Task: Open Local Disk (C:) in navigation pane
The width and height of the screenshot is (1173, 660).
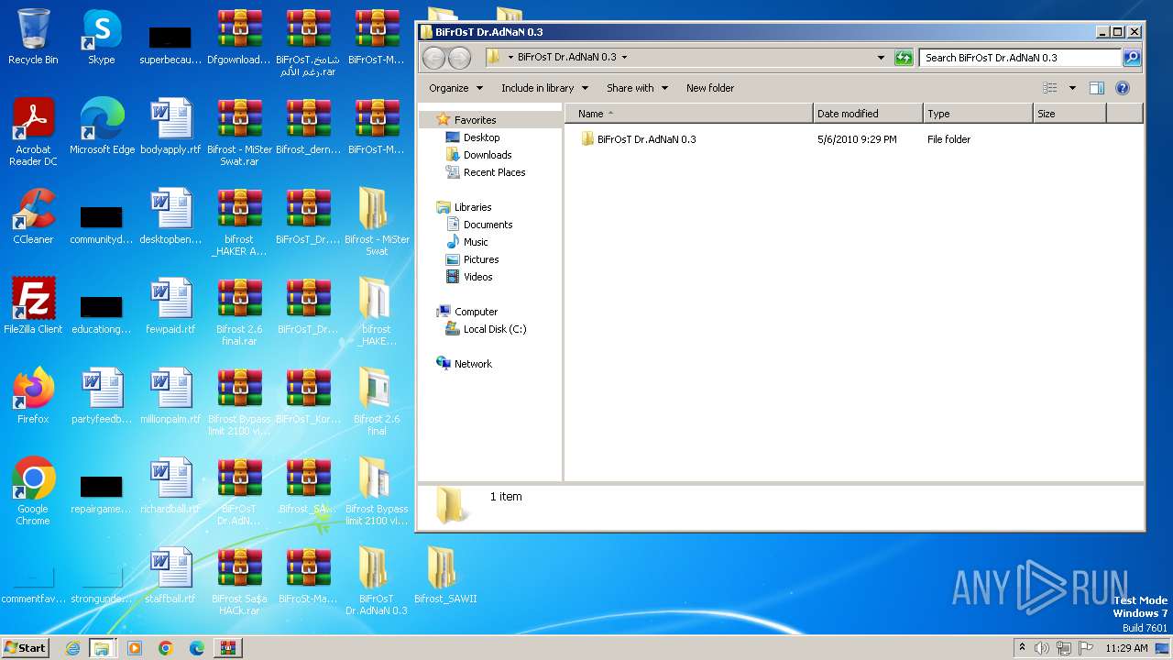Action: coord(495,329)
